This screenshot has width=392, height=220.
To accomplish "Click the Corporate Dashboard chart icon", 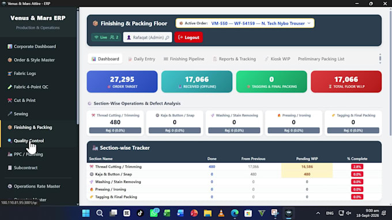I will (x=10, y=47).
